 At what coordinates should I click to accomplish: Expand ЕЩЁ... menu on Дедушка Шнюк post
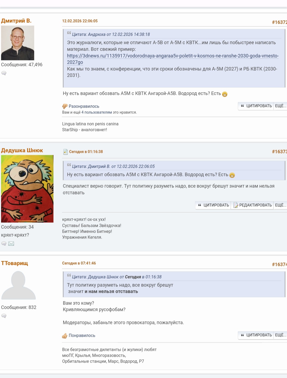tap(280, 205)
